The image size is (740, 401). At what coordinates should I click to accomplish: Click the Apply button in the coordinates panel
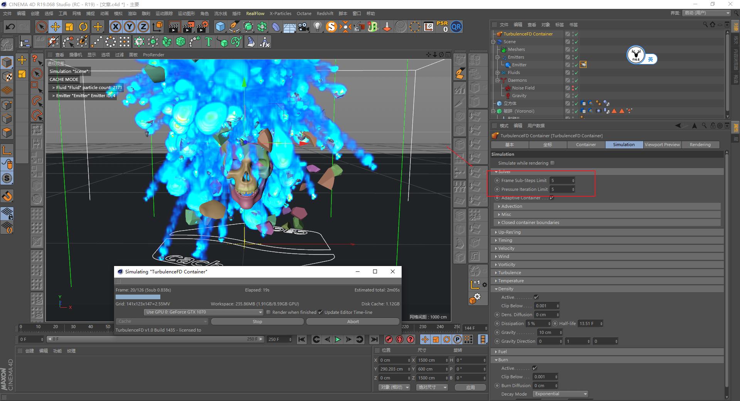click(470, 387)
